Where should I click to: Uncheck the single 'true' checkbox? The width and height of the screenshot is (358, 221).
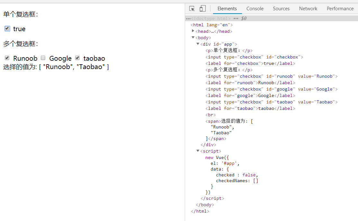7,29
